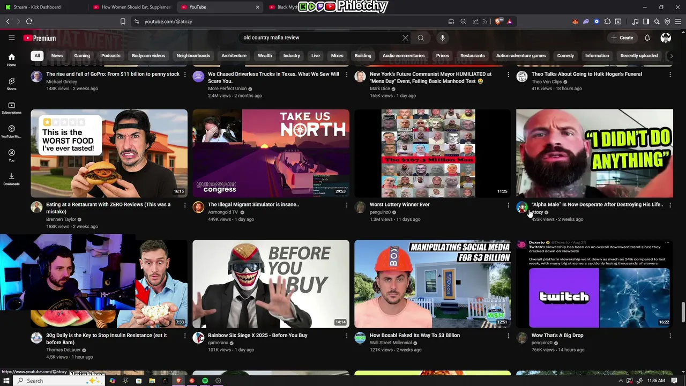Select the News filter chip
This screenshot has height=386, width=686.
click(57, 56)
